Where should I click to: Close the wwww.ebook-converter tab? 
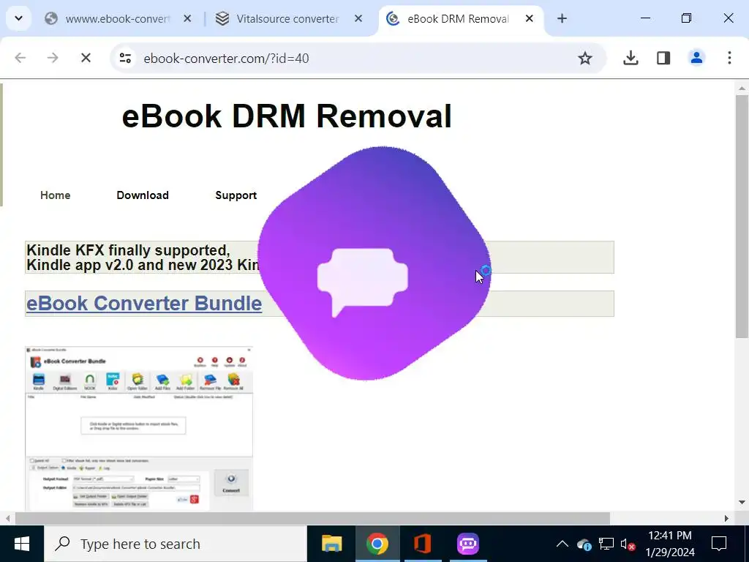point(187,18)
